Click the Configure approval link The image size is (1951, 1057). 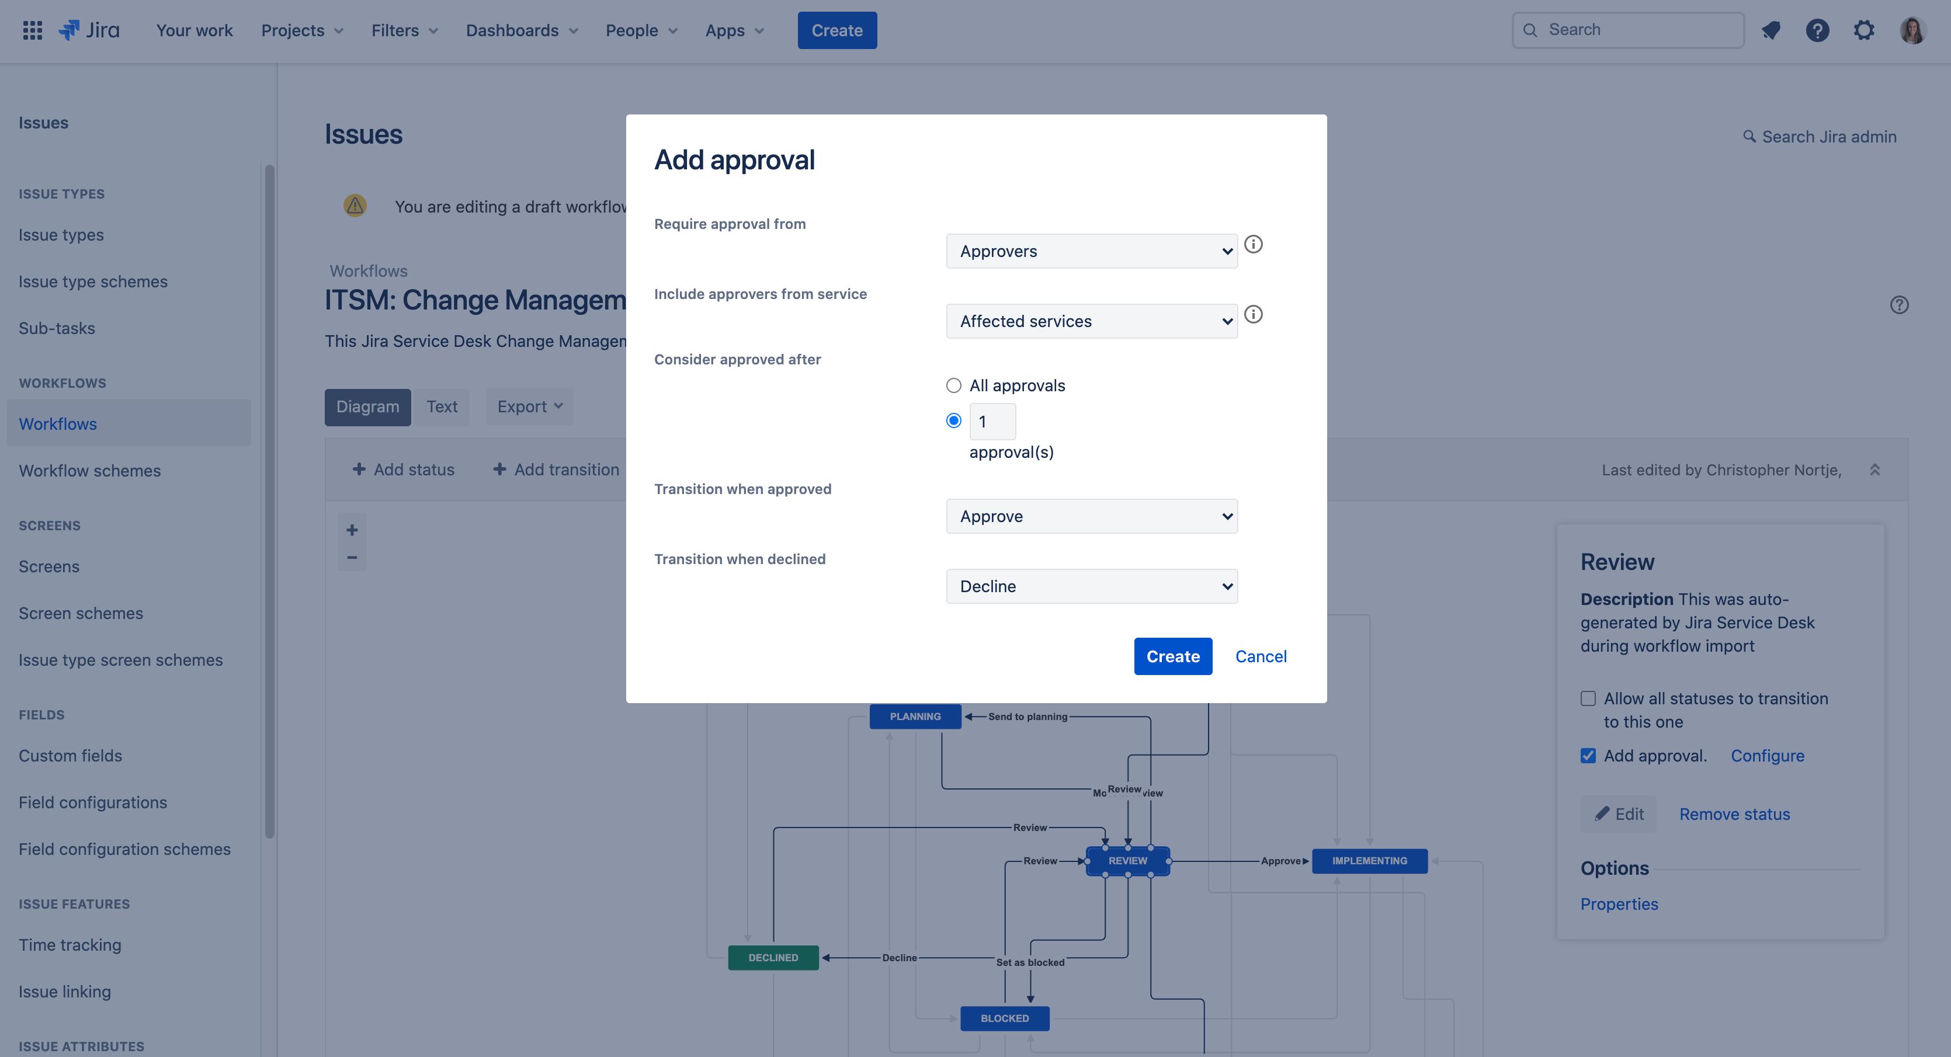pos(1768,755)
